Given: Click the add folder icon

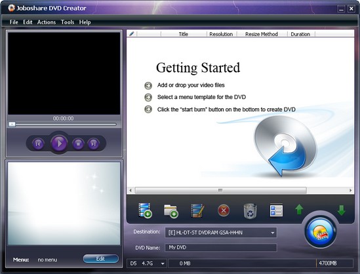Looking at the screenshot, I should click(x=171, y=211).
